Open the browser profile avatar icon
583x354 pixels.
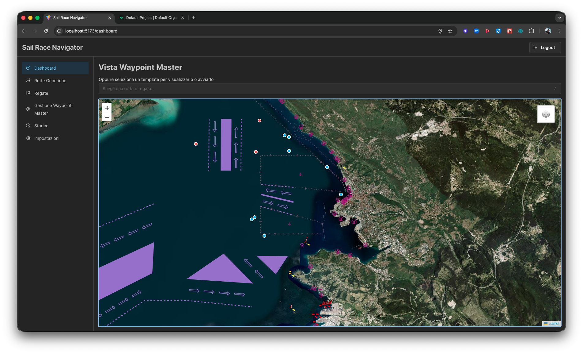coord(548,31)
